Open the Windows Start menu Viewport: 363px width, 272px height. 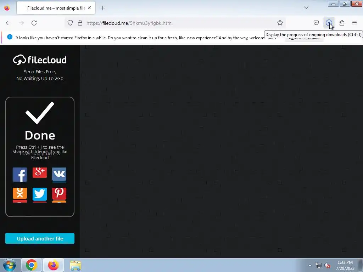(9, 265)
